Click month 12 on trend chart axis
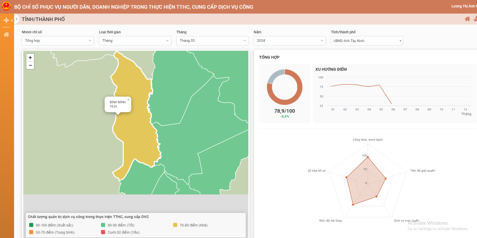Screen dimensions: 477x238 (x=465, y=109)
